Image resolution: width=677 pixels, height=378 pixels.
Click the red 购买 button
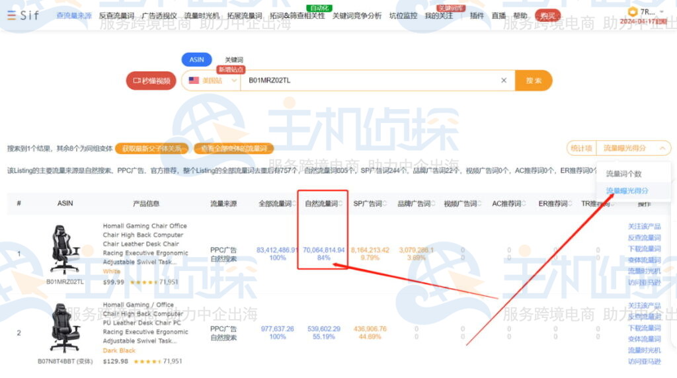tap(547, 16)
